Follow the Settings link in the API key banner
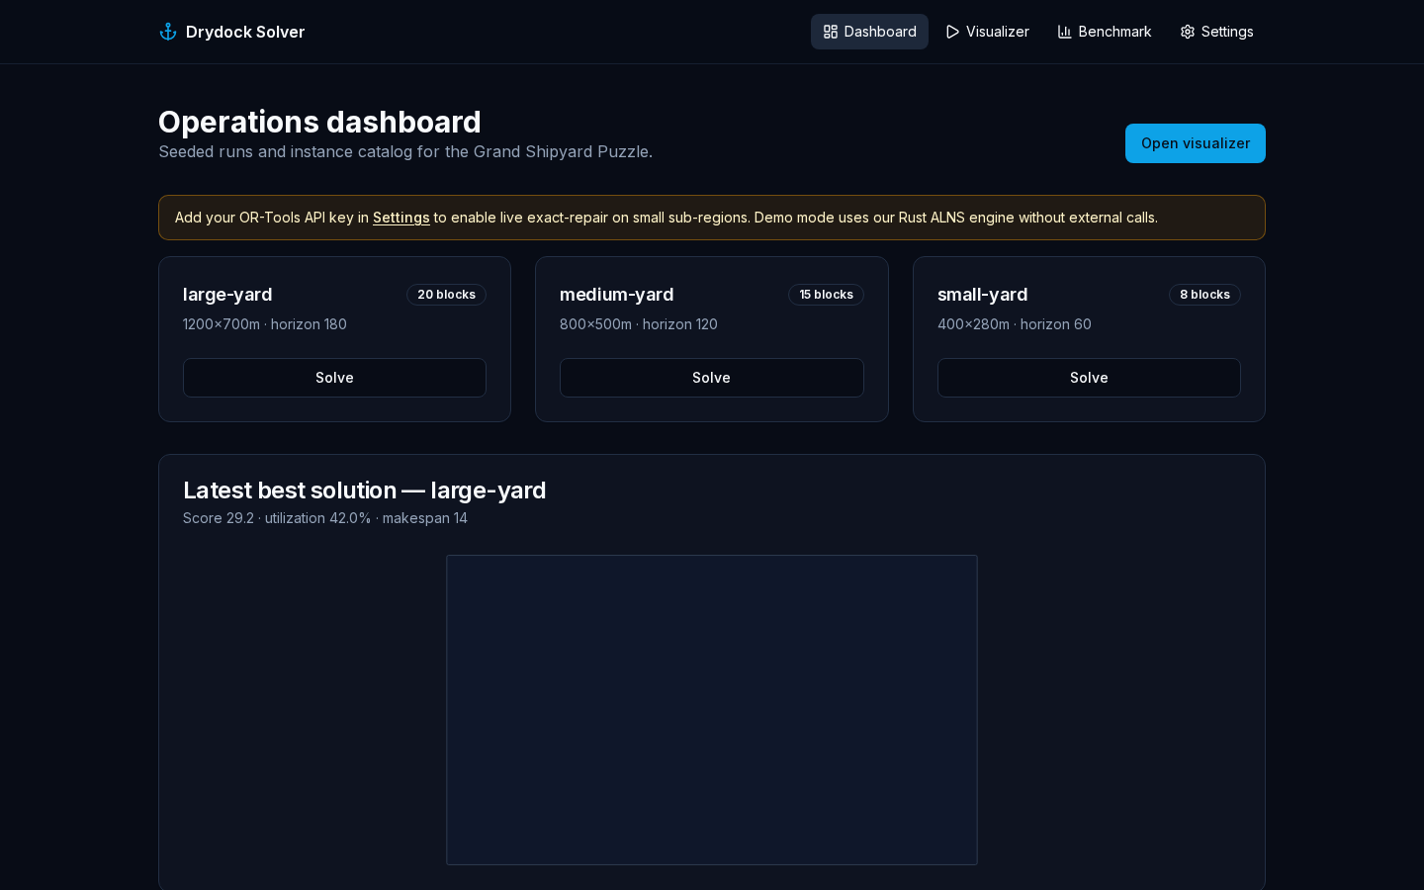1424x890 pixels. (x=400, y=218)
